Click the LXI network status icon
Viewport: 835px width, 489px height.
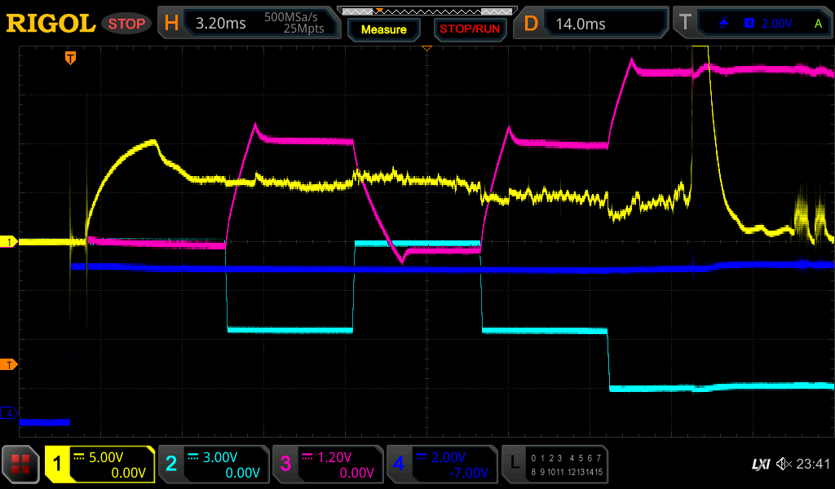coord(760,465)
